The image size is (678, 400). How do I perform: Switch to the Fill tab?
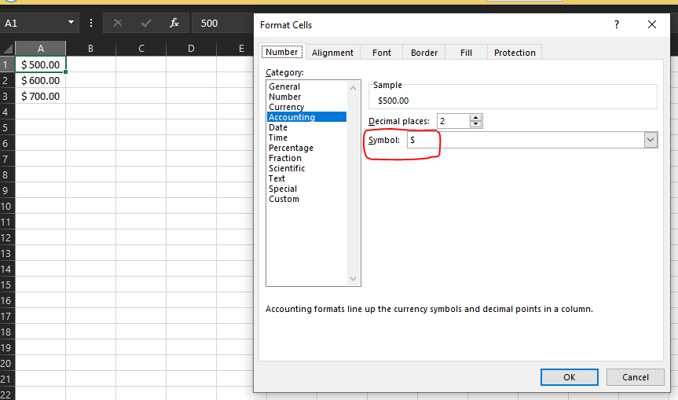(x=466, y=53)
